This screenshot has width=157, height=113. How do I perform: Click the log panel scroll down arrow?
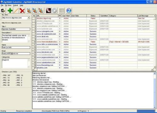(154, 107)
